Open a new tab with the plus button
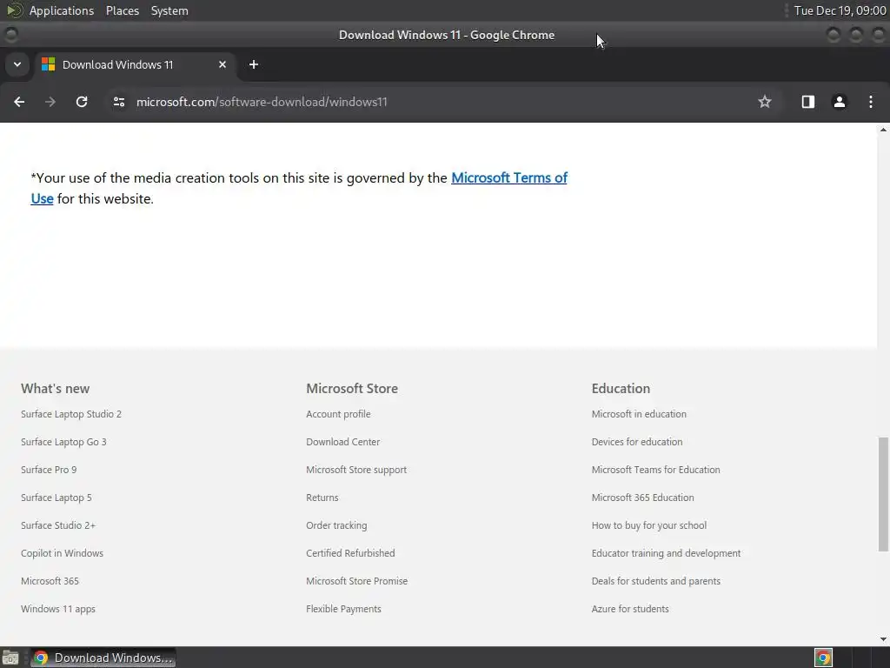This screenshot has width=890, height=668. [x=254, y=64]
